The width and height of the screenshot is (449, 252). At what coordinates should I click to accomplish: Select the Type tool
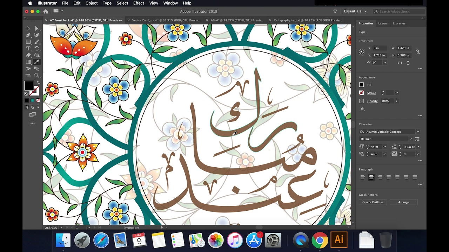(x=28, y=48)
